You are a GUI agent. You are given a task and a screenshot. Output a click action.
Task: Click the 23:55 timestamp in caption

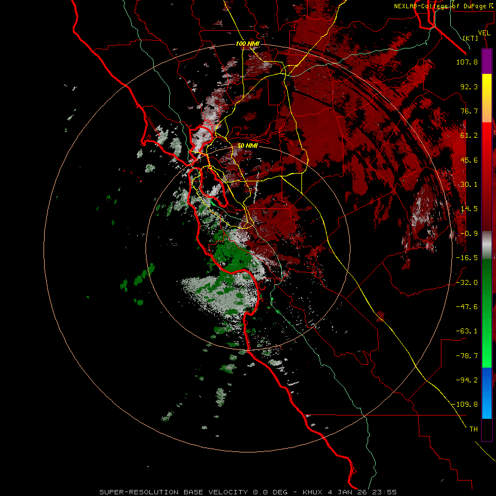click(384, 492)
